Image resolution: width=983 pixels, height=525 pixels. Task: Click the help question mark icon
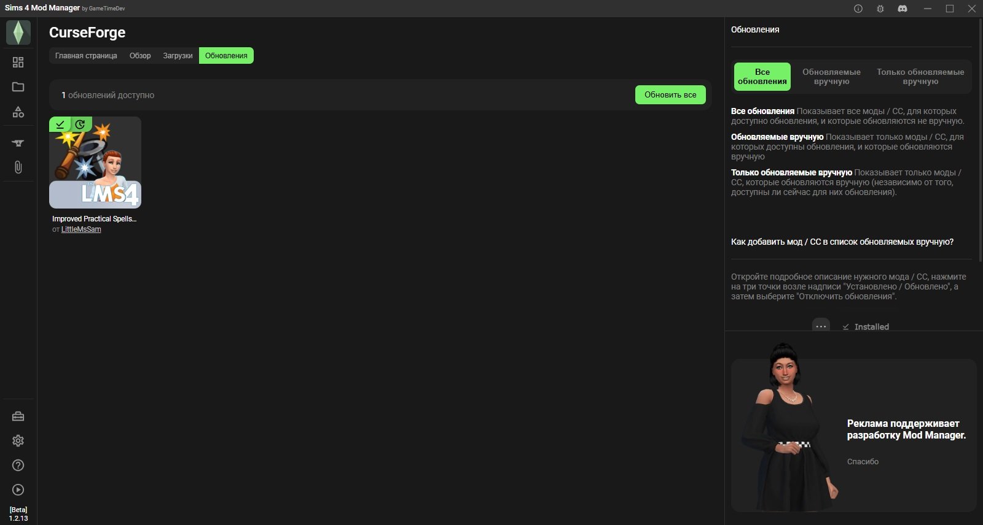click(x=18, y=466)
